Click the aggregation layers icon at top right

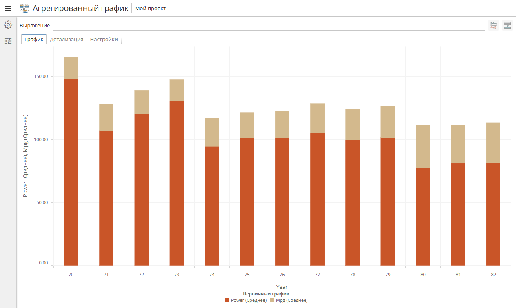[507, 25]
